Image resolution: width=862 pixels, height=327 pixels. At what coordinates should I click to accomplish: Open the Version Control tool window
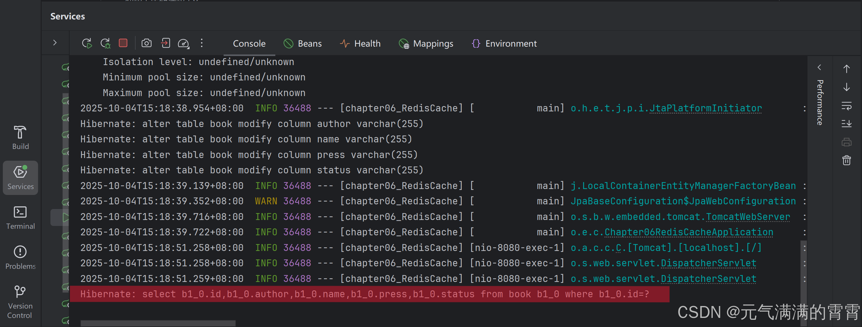20,302
